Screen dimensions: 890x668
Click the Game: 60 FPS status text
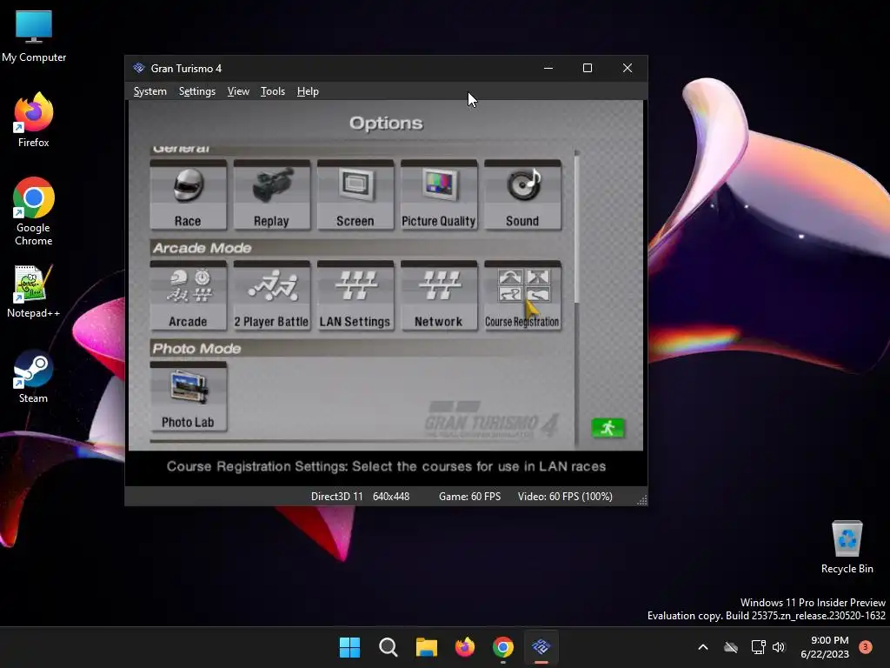469,497
